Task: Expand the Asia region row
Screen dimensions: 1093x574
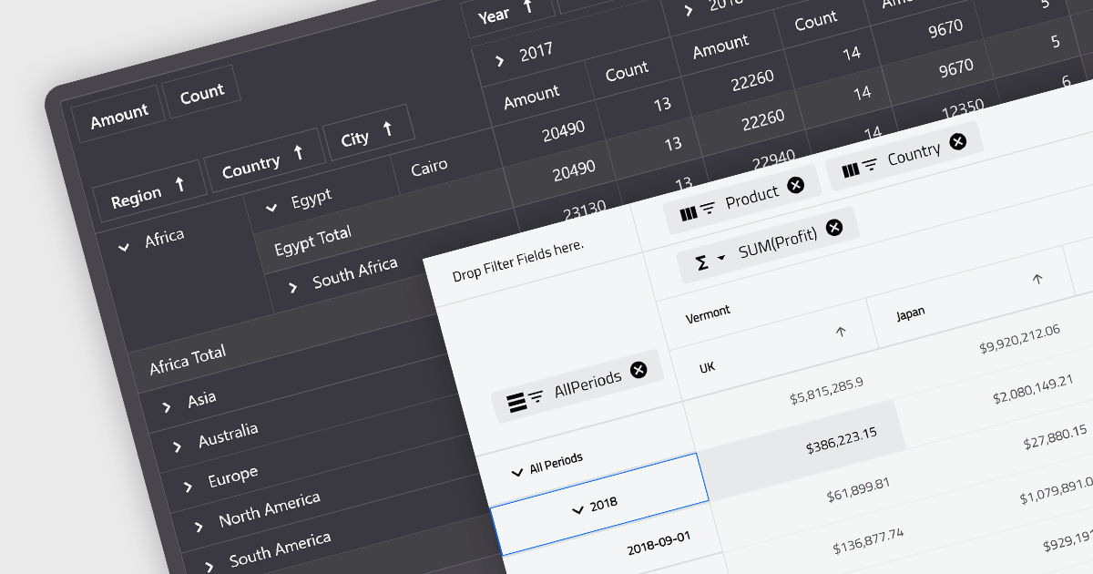Action: pyautogui.click(x=167, y=406)
